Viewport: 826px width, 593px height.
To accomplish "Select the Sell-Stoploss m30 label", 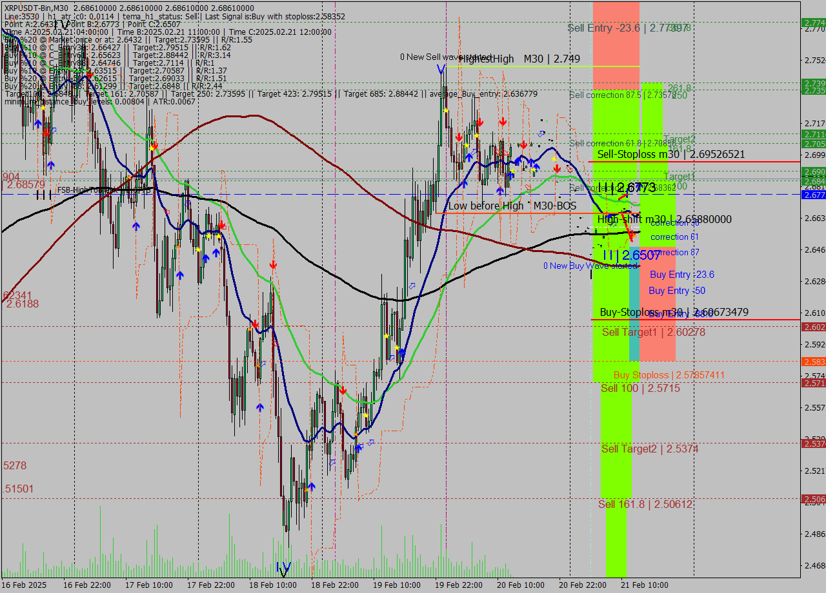I will tap(671, 155).
